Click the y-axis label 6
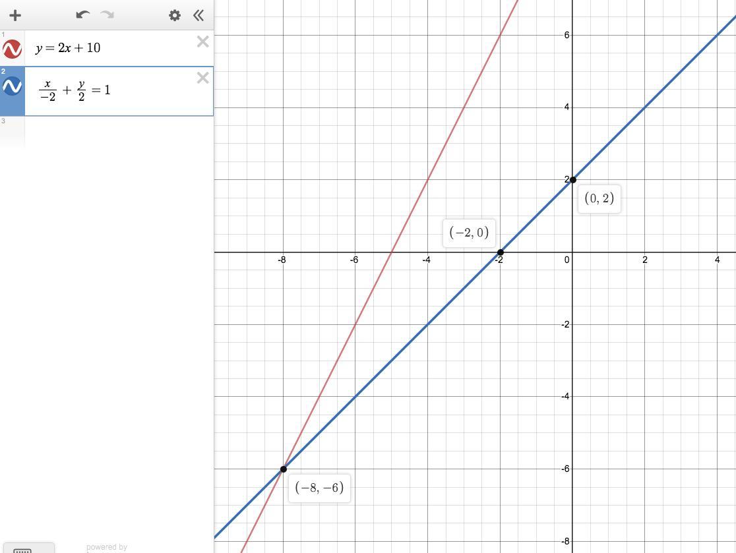736x553 pixels. tap(567, 35)
